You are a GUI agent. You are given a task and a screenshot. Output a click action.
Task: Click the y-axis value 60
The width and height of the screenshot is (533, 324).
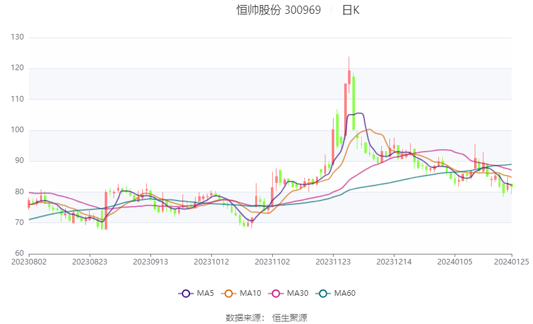19,253
